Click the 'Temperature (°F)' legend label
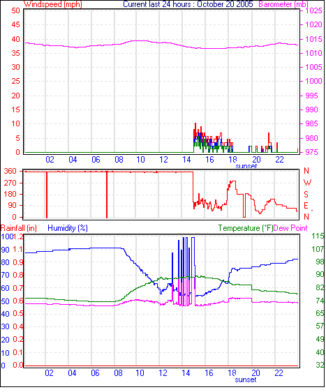 (246, 228)
